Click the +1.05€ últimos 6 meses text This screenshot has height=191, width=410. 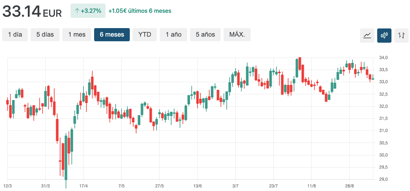[x=140, y=11]
